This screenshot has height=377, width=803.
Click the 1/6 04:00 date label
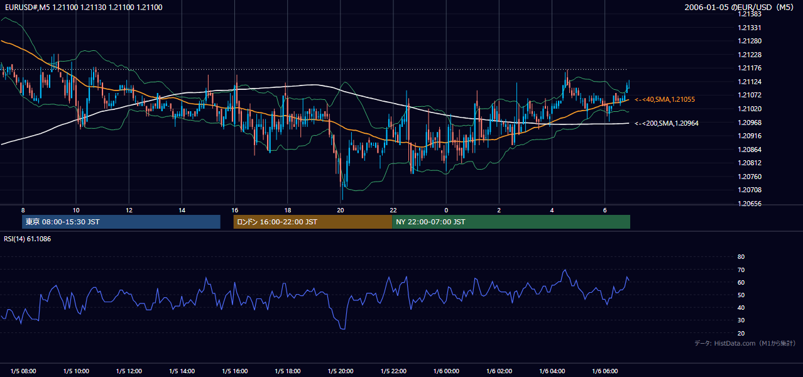coord(551,371)
